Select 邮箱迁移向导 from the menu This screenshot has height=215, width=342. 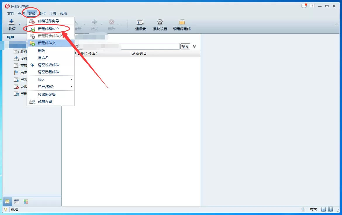51,21
